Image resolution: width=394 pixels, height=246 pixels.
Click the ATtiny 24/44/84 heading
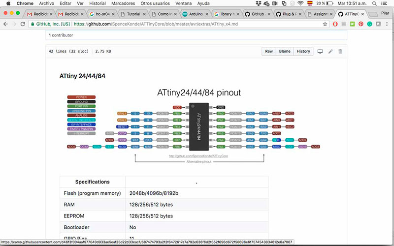pos(82,76)
